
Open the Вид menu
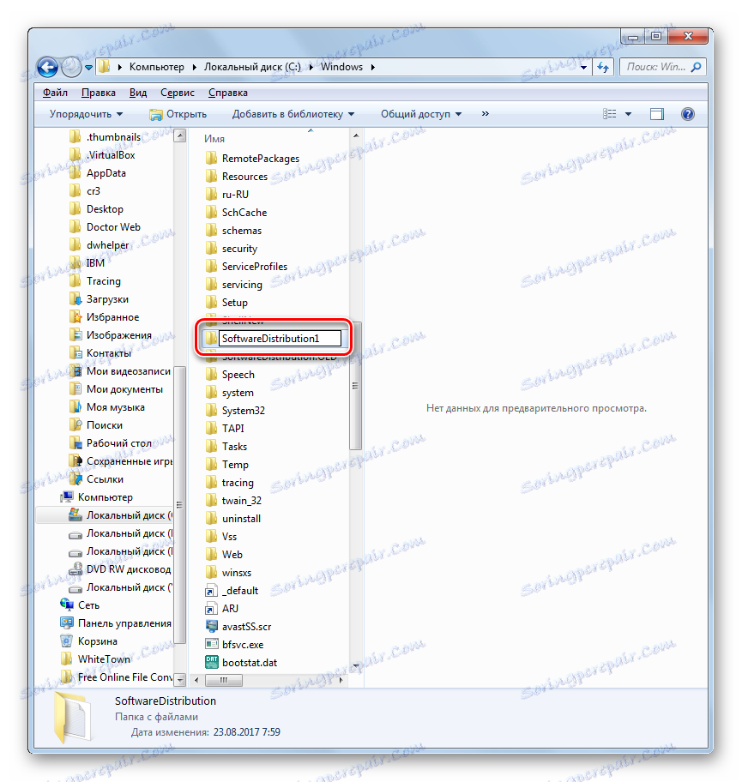138,93
